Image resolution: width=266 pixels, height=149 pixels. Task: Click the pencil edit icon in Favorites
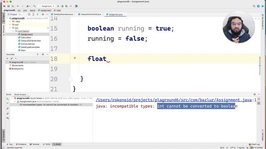(x=12, y=58)
